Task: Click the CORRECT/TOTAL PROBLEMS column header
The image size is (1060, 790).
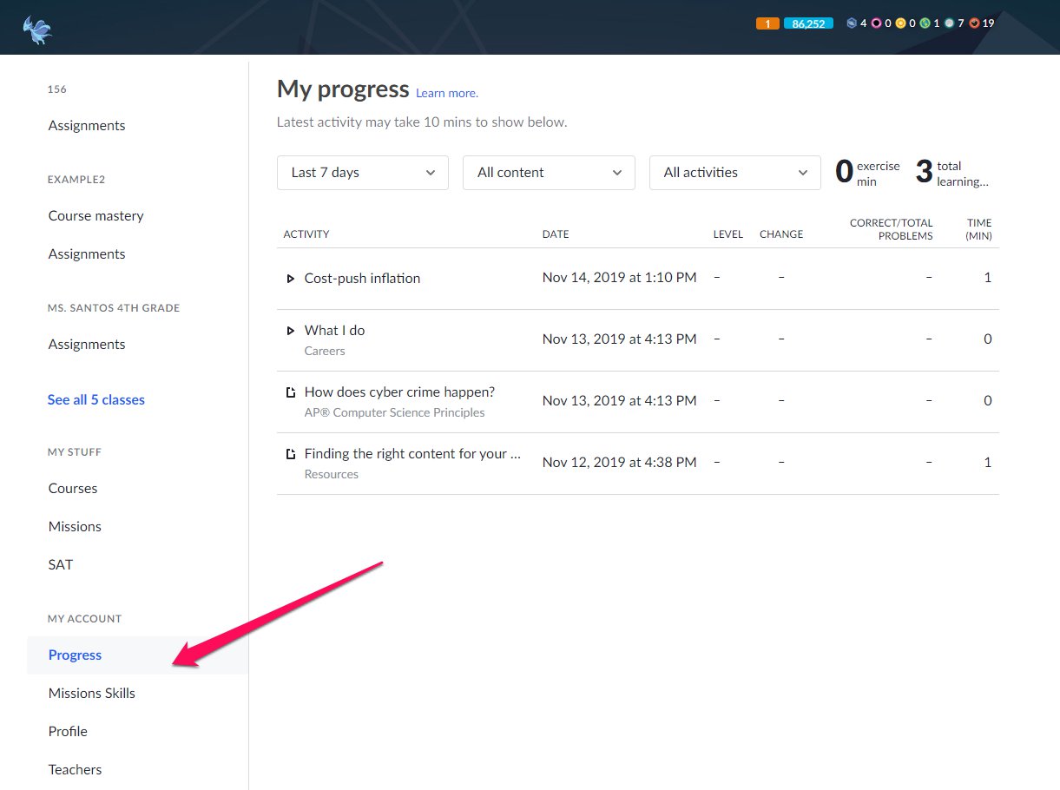Action: (892, 229)
